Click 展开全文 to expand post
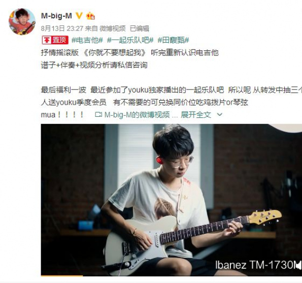 click(x=196, y=115)
